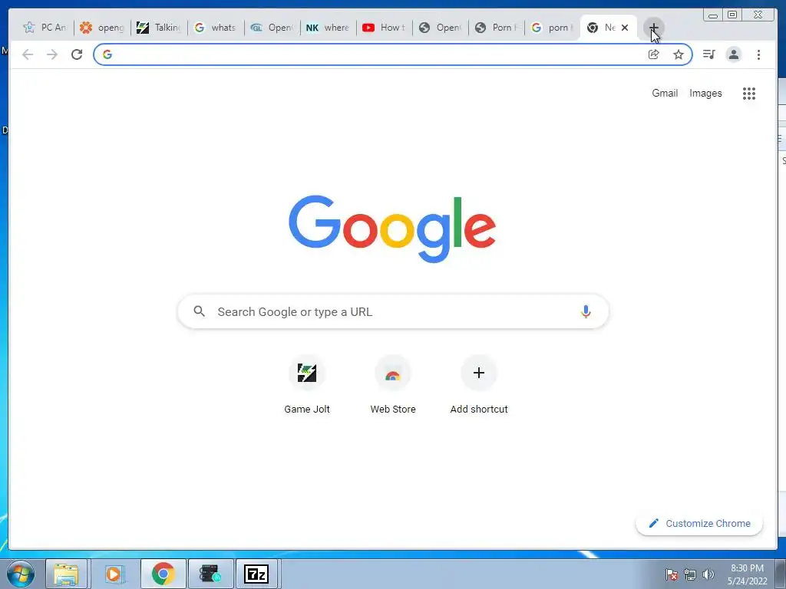Add a new shortcut tile
Screen dimensions: 786x589
(x=479, y=385)
